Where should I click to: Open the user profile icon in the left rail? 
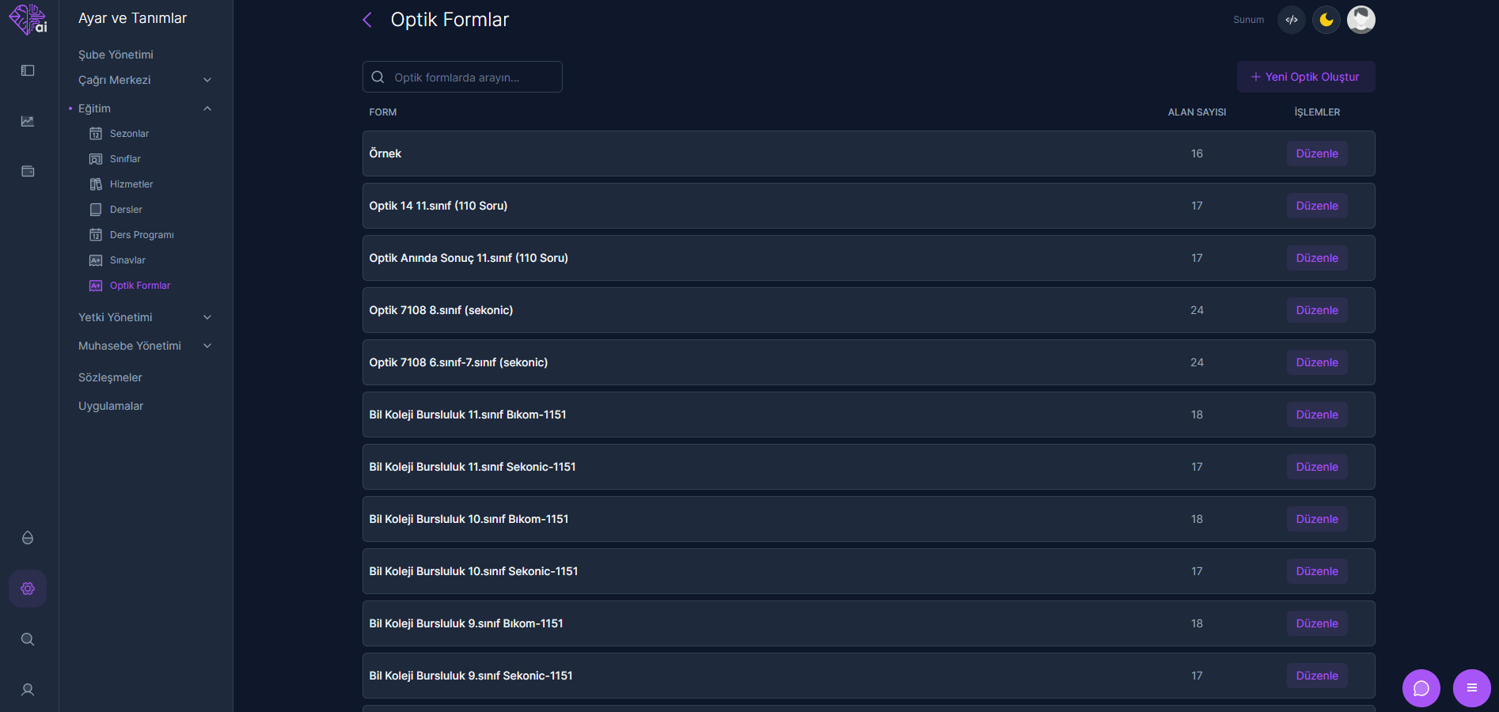[28, 690]
